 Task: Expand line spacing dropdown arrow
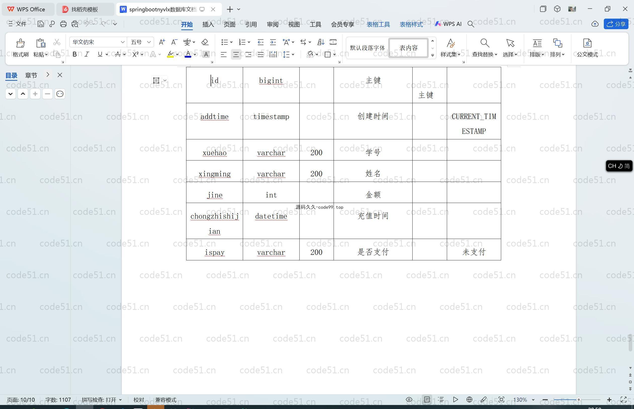pos(293,54)
